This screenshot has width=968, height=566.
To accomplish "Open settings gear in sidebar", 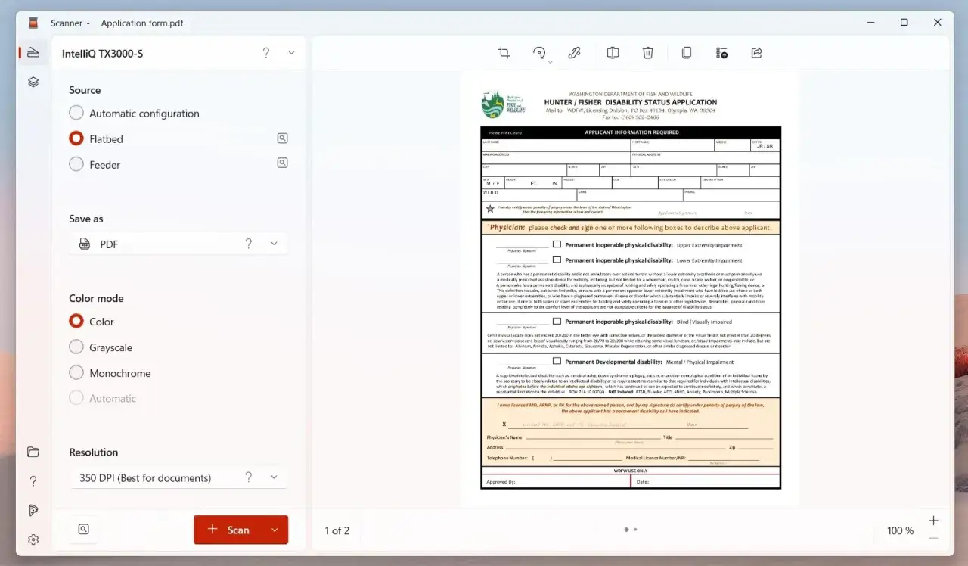I will click(33, 540).
